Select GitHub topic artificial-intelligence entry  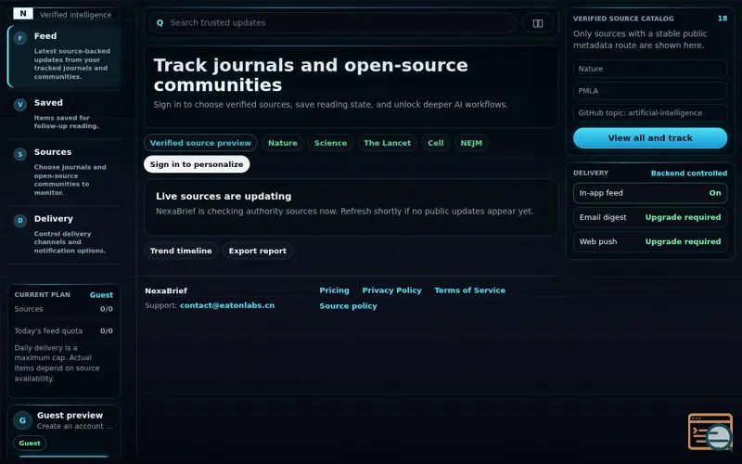click(650, 112)
